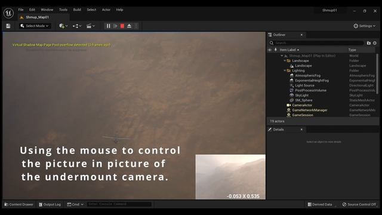Collapse the Shmup_Map01 world tree row
This screenshot has width=382, height=215.
coord(282,56)
